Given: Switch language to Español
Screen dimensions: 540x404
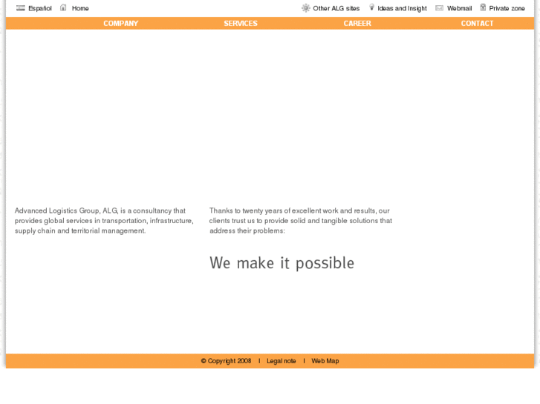Looking at the screenshot, I should [x=40, y=8].
